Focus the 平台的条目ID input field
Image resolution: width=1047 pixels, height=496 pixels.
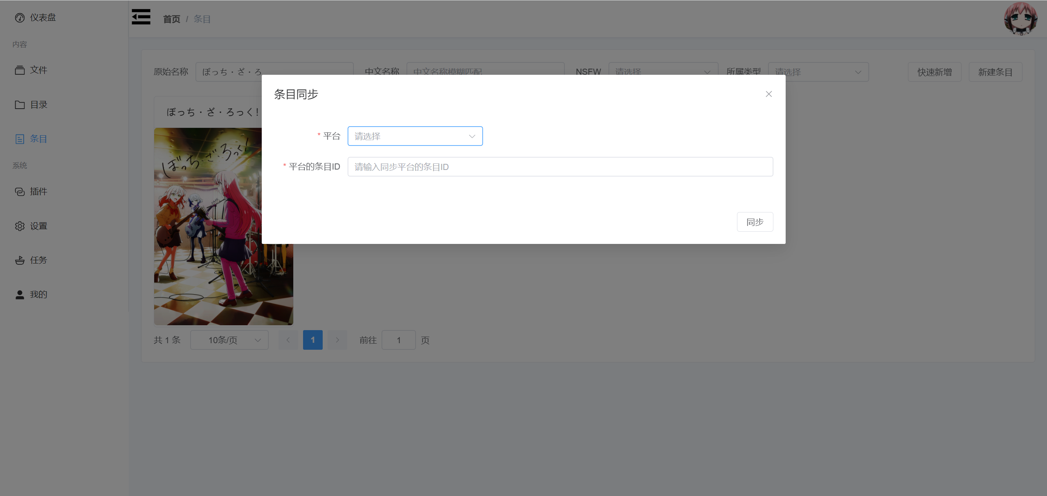pyautogui.click(x=560, y=167)
